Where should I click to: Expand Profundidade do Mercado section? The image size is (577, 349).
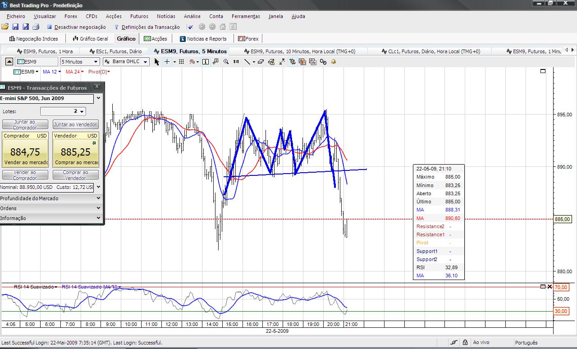pos(51,198)
